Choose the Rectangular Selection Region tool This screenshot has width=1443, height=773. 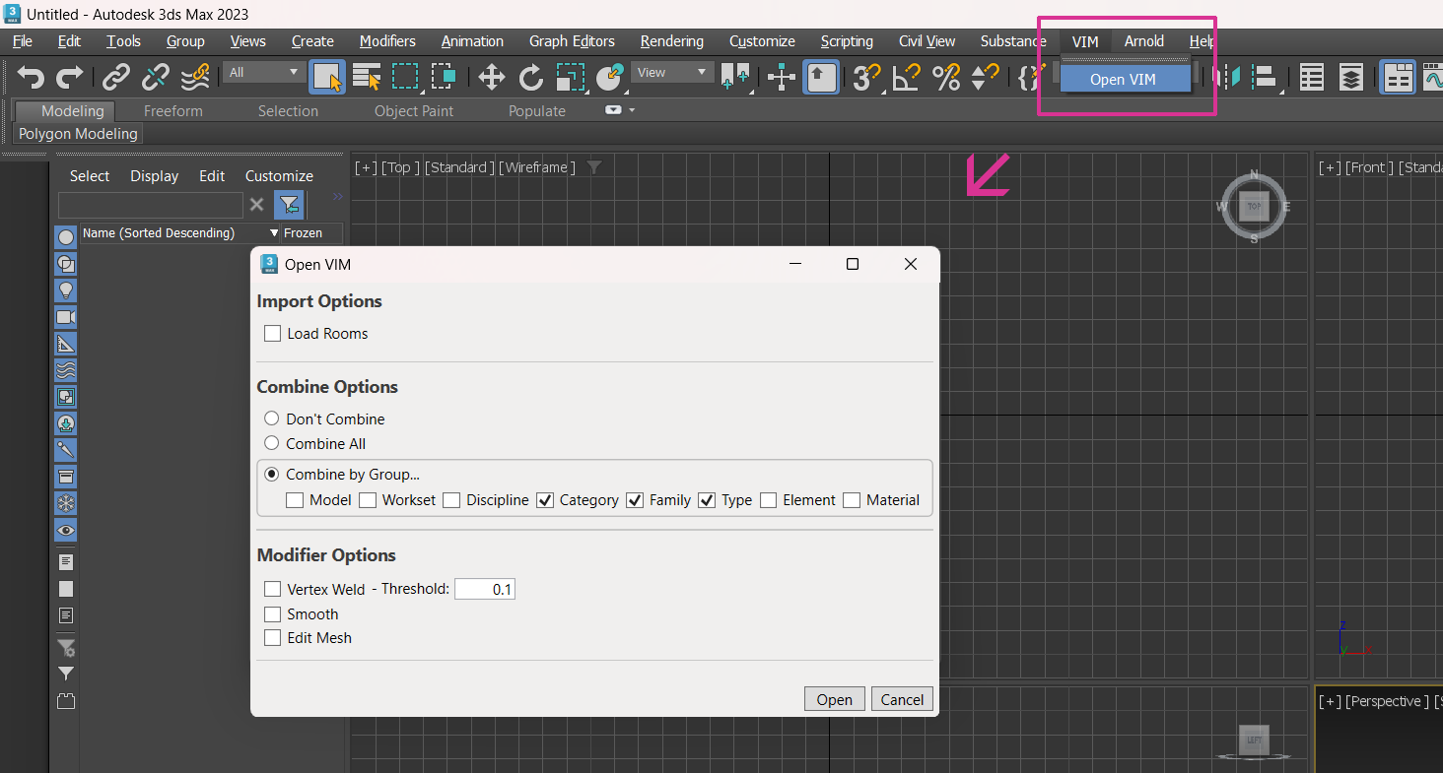405,77
